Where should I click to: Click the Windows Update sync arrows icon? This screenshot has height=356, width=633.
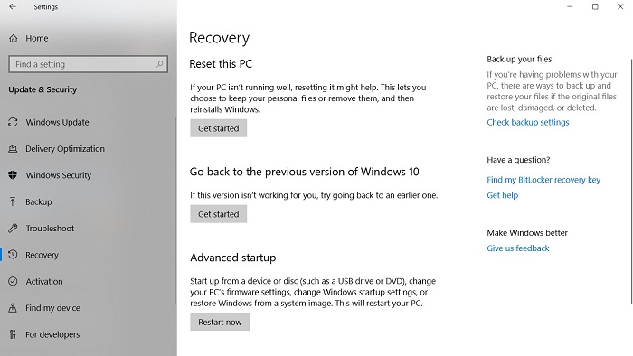click(x=13, y=122)
